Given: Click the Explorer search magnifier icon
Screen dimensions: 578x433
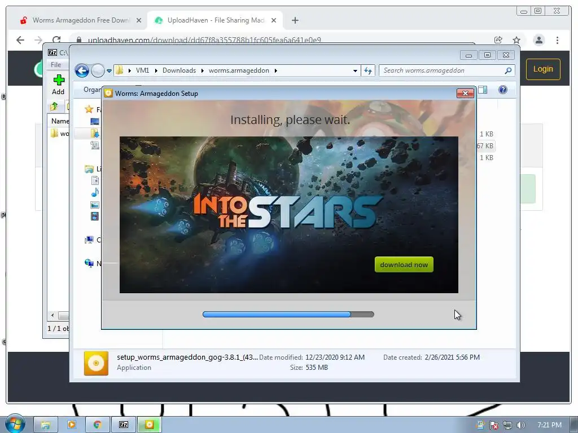Looking at the screenshot, I should [508, 70].
